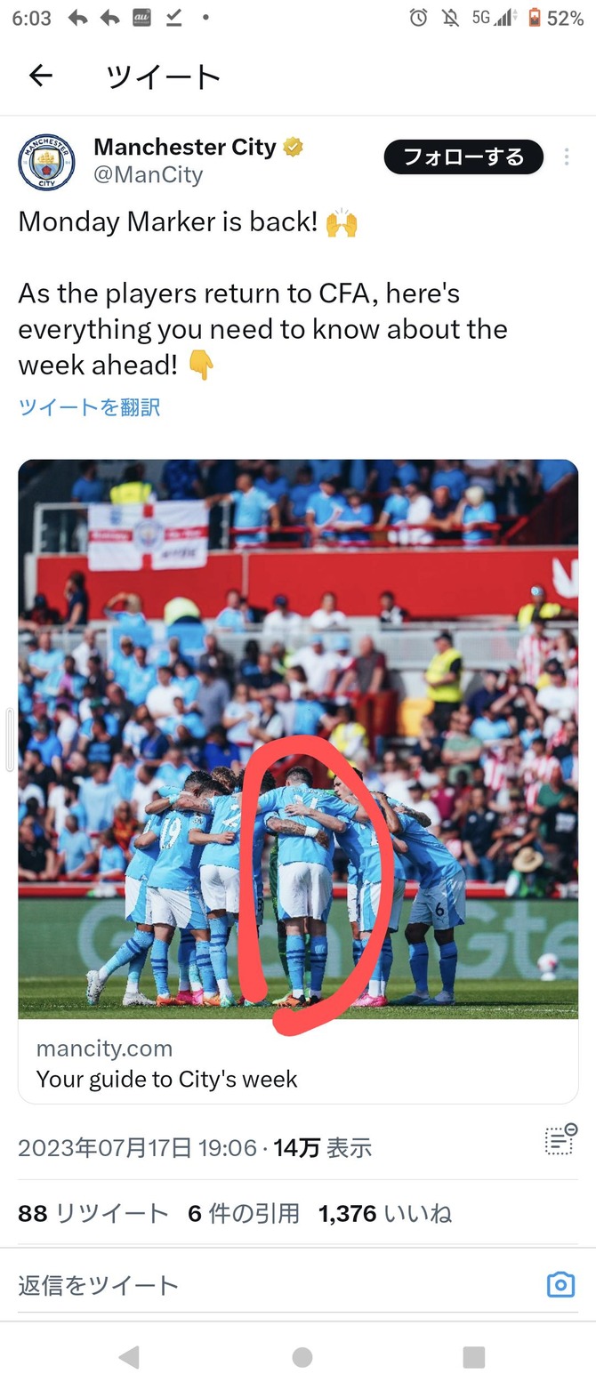Follow Manchester City with フォローする button
The width and height of the screenshot is (596, 1390).
point(463,157)
